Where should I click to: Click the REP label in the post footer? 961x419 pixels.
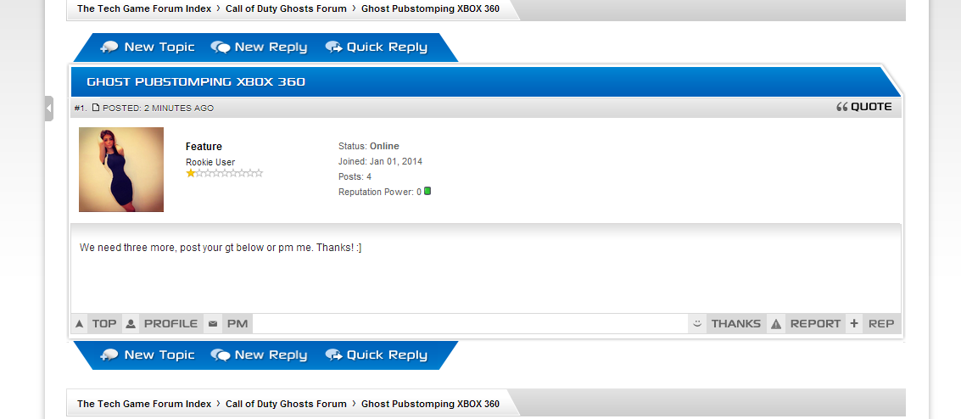pyautogui.click(x=881, y=324)
